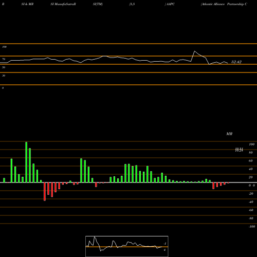Click the 60 label on MR axis

(251, 161)
